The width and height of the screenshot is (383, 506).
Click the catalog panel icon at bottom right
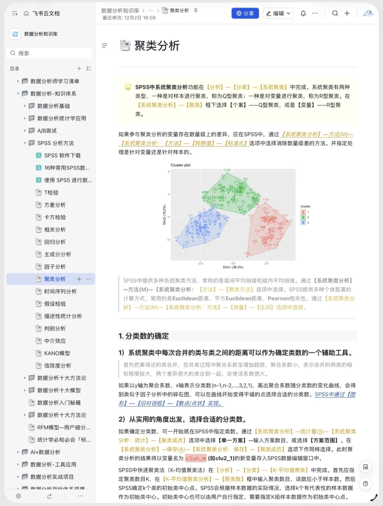(x=366, y=467)
